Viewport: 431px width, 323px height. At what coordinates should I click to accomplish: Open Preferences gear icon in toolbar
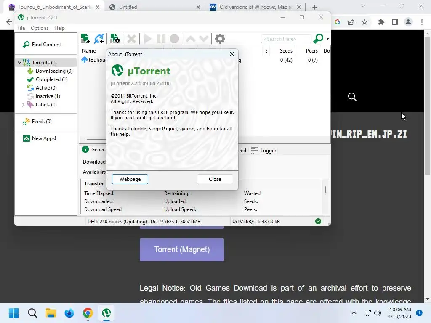[220, 39]
